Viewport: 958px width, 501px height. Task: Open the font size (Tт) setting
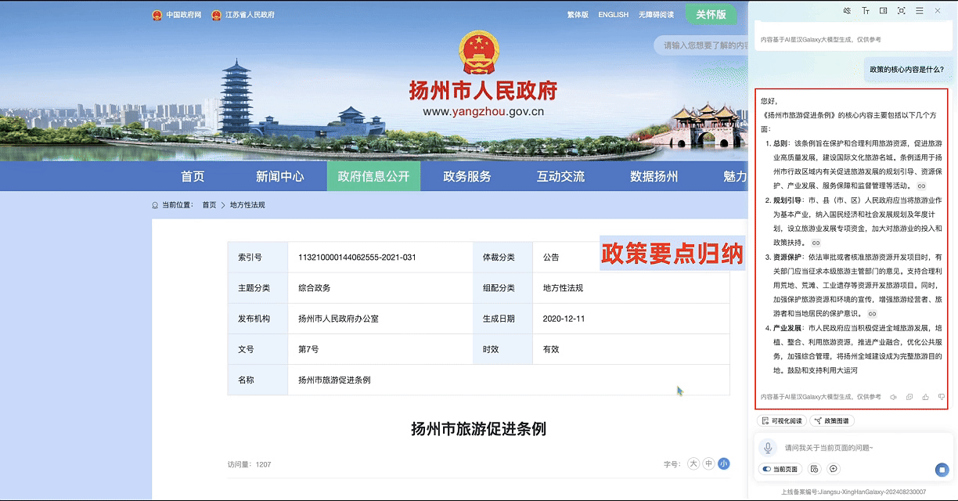click(x=866, y=11)
